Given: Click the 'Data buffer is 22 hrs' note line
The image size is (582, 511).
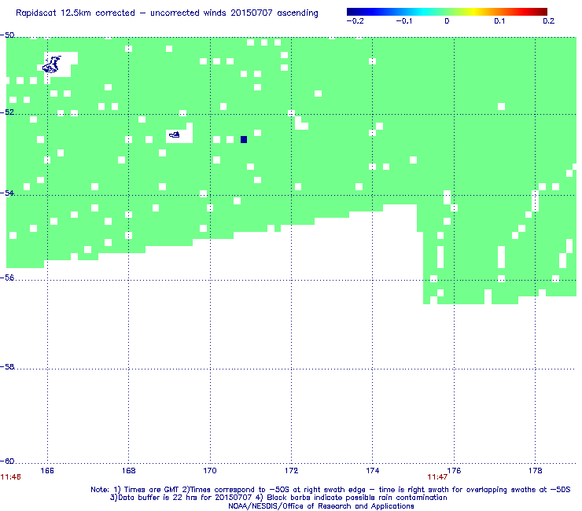Looking at the screenshot, I should click(278, 498).
